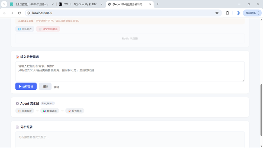Click the 刷新列表 button
This screenshot has height=148, width=263.
pyautogui.click(x=25, y=29)
